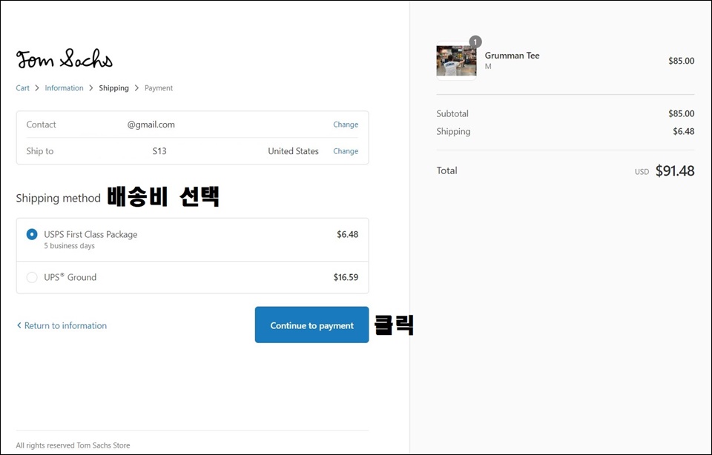Click the Shipping $6.48 summary value
The height and width of the screenshot is (455, 712).
click(x=683, y=132)
